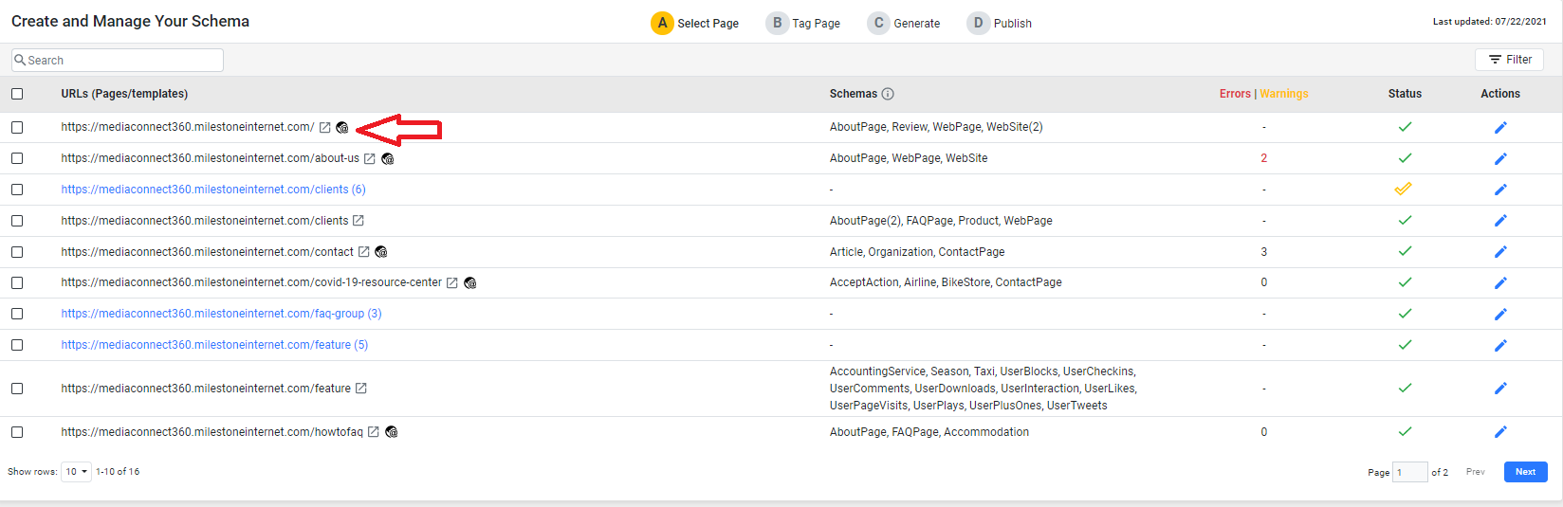Click the Page number input field
This screenshot has height=507, width=1563.
point(1410,472)
